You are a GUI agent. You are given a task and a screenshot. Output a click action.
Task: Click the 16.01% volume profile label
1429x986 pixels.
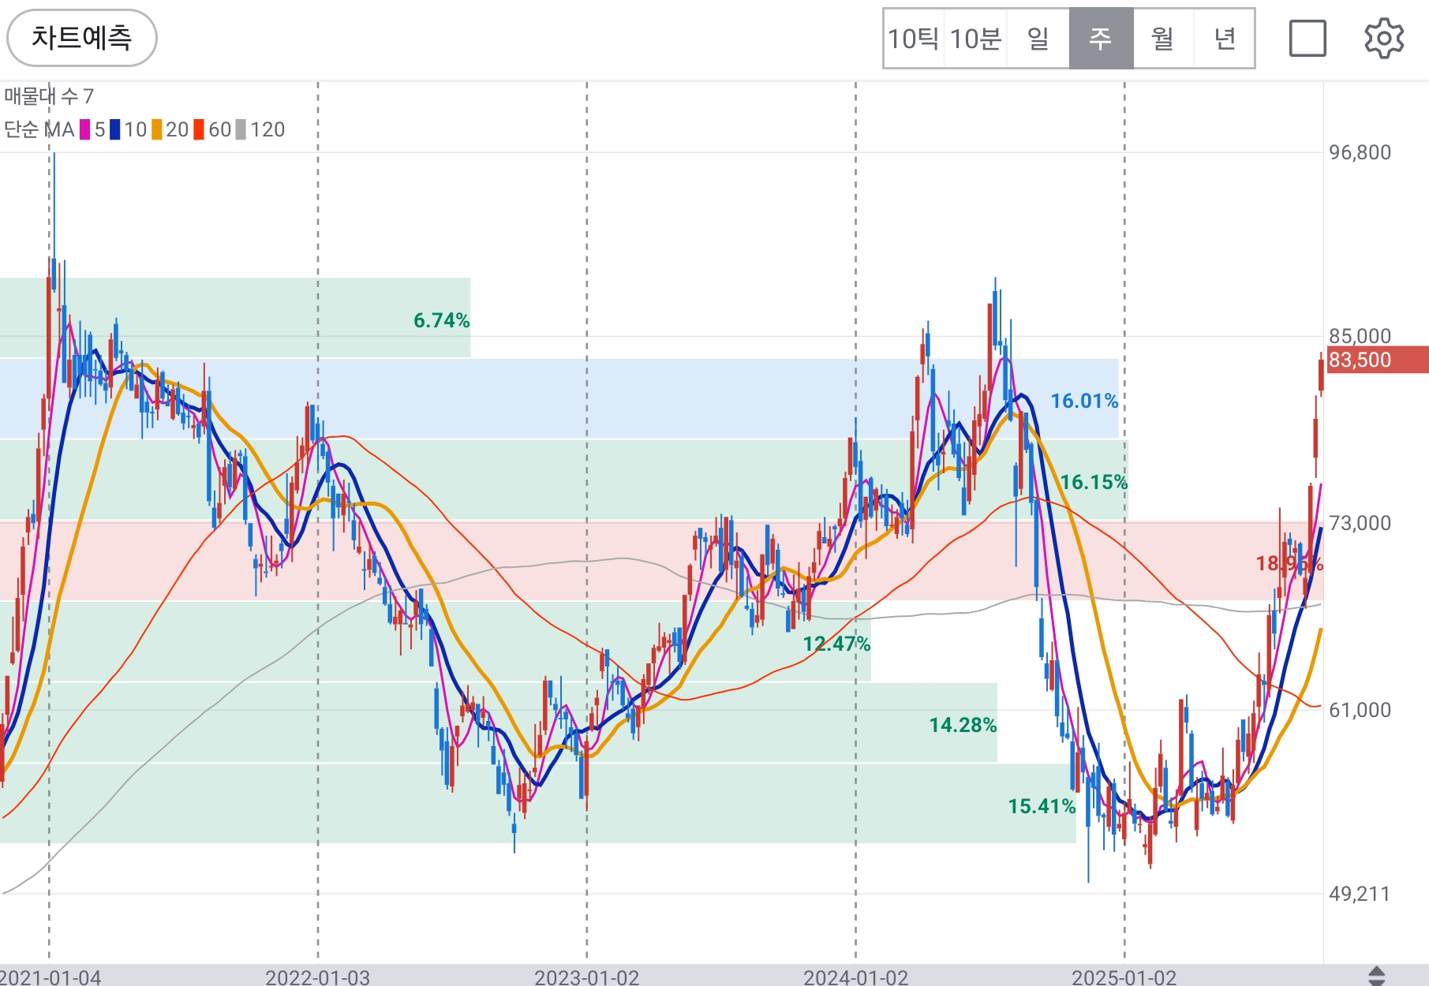click(1084, 401)
